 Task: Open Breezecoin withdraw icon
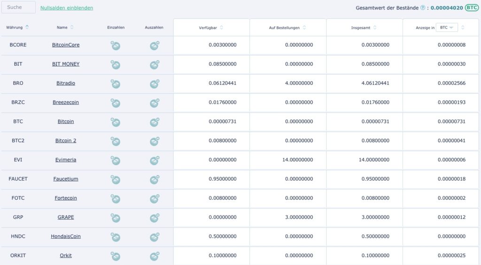[155, 103]
